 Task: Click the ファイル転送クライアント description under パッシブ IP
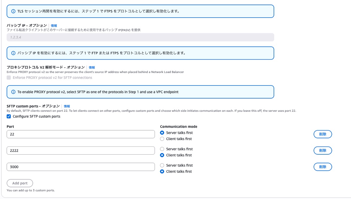[74, 30]
